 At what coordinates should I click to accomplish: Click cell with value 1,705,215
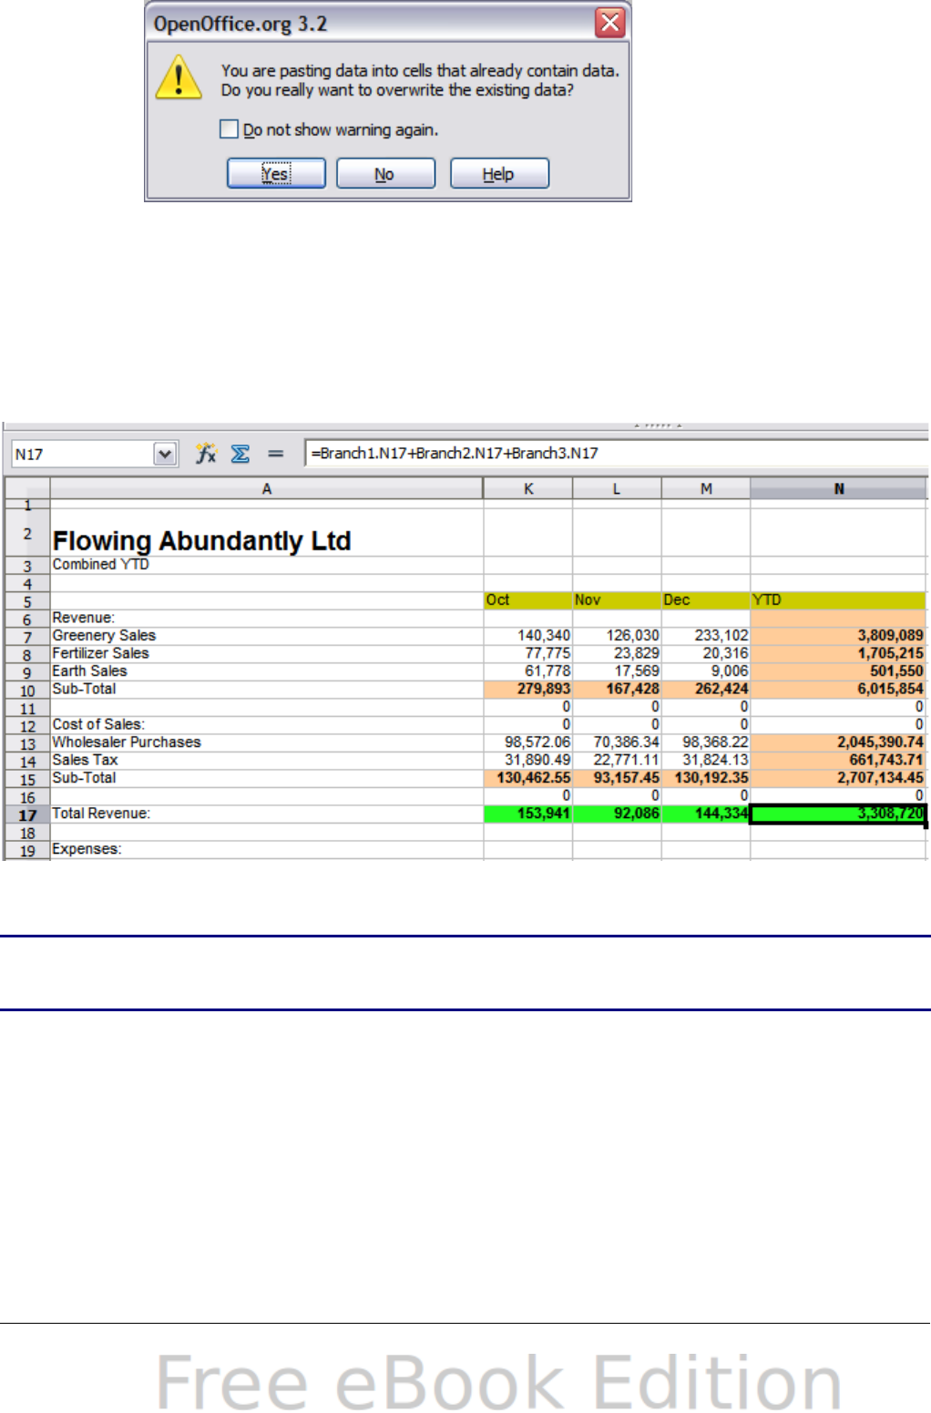point(838,653)
